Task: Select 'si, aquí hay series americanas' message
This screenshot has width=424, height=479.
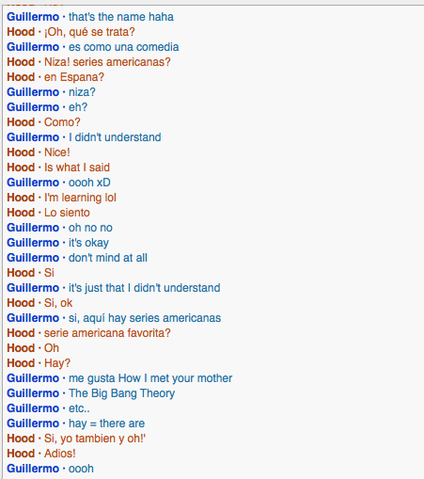Action: pyautogui.click(x=145, y=318)
